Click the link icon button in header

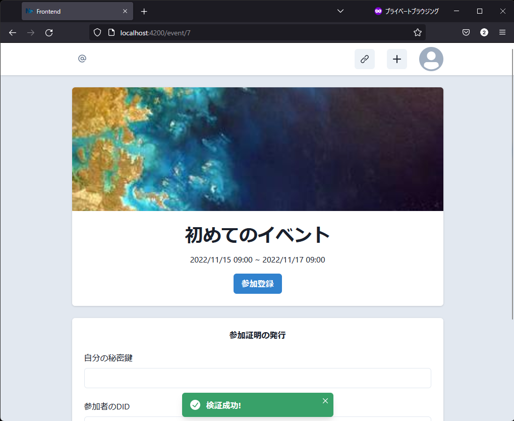[x=364, y=59]
